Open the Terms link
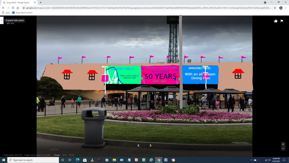Image resolution: width=289 pixels, height=163 pixels. point(64,155)
